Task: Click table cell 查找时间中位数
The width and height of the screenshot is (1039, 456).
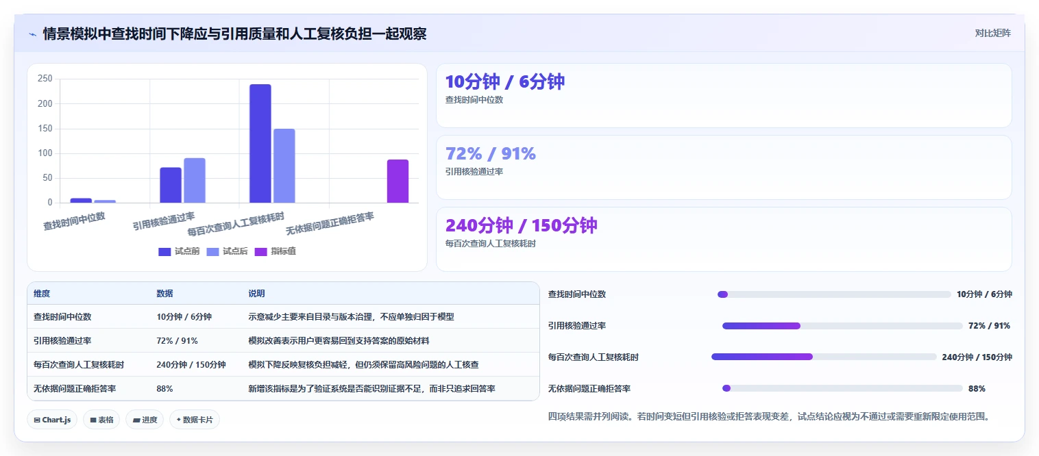Action: pos(62,317)
